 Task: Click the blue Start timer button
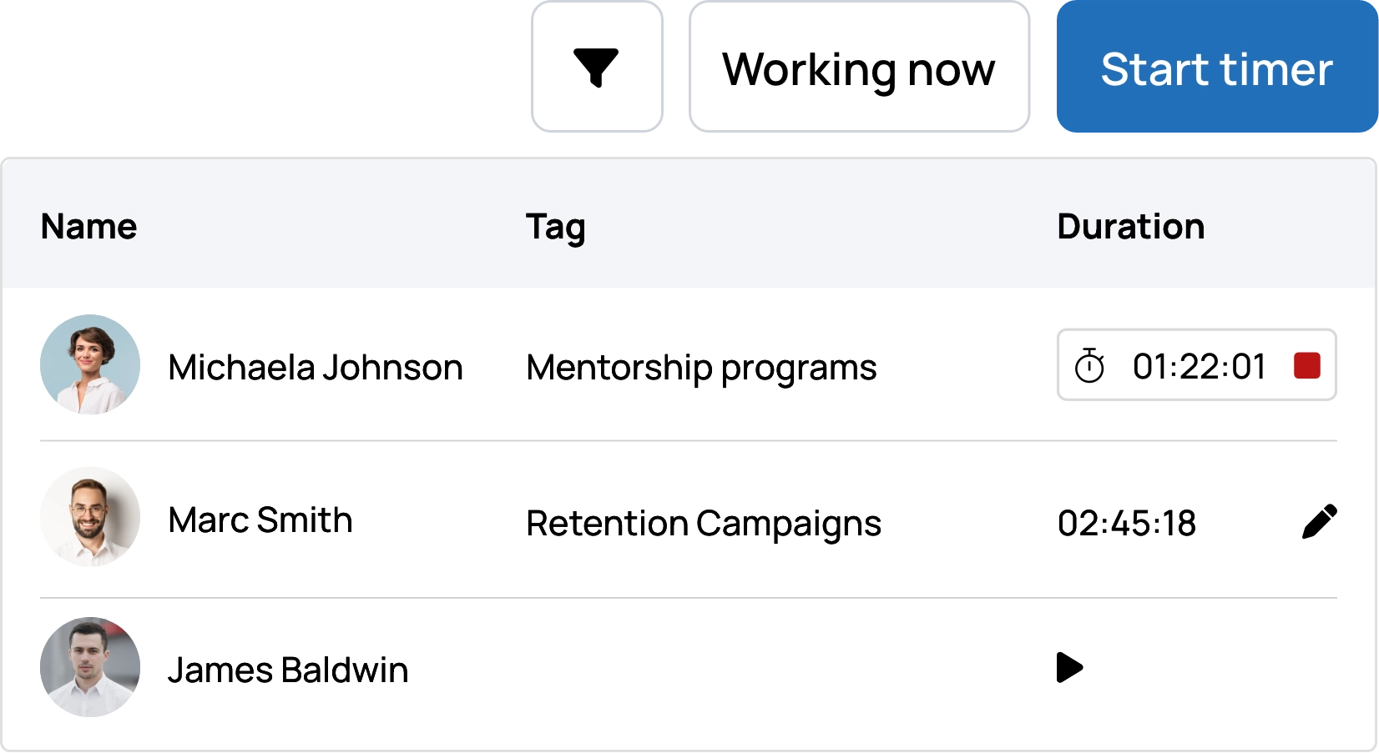[1216, 67]
